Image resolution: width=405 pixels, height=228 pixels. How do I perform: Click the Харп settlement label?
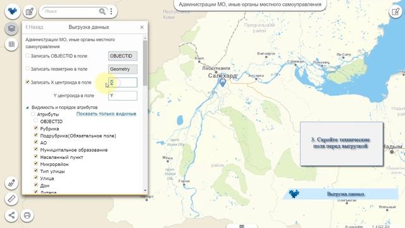[199, 58]
